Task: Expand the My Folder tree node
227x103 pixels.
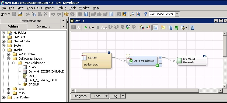Action: (3, 33)
